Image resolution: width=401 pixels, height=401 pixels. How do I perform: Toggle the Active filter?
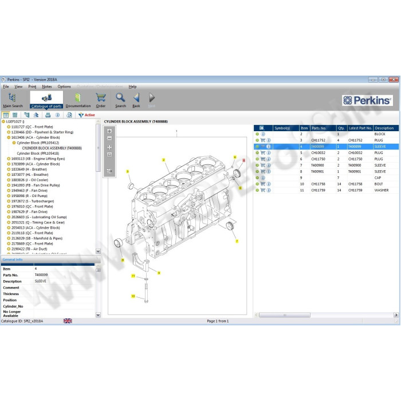coord(87,115)
